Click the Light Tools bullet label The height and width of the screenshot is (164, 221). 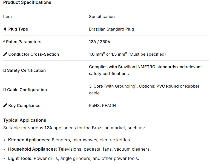pos(20,159)
